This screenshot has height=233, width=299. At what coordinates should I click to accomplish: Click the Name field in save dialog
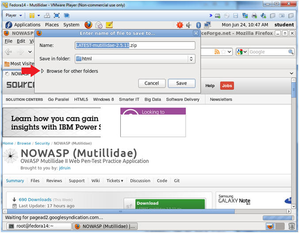point(135,45)
